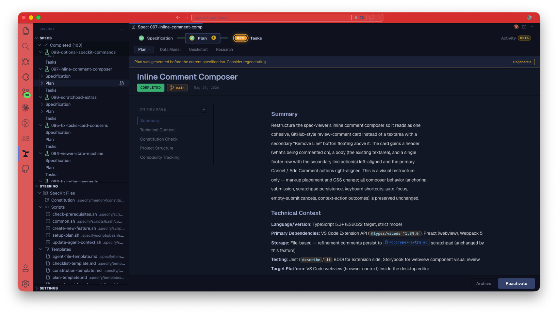Screen dimensions: 558x315
Task: Open the Manage gear icon
Action: (x=25, y=284)
